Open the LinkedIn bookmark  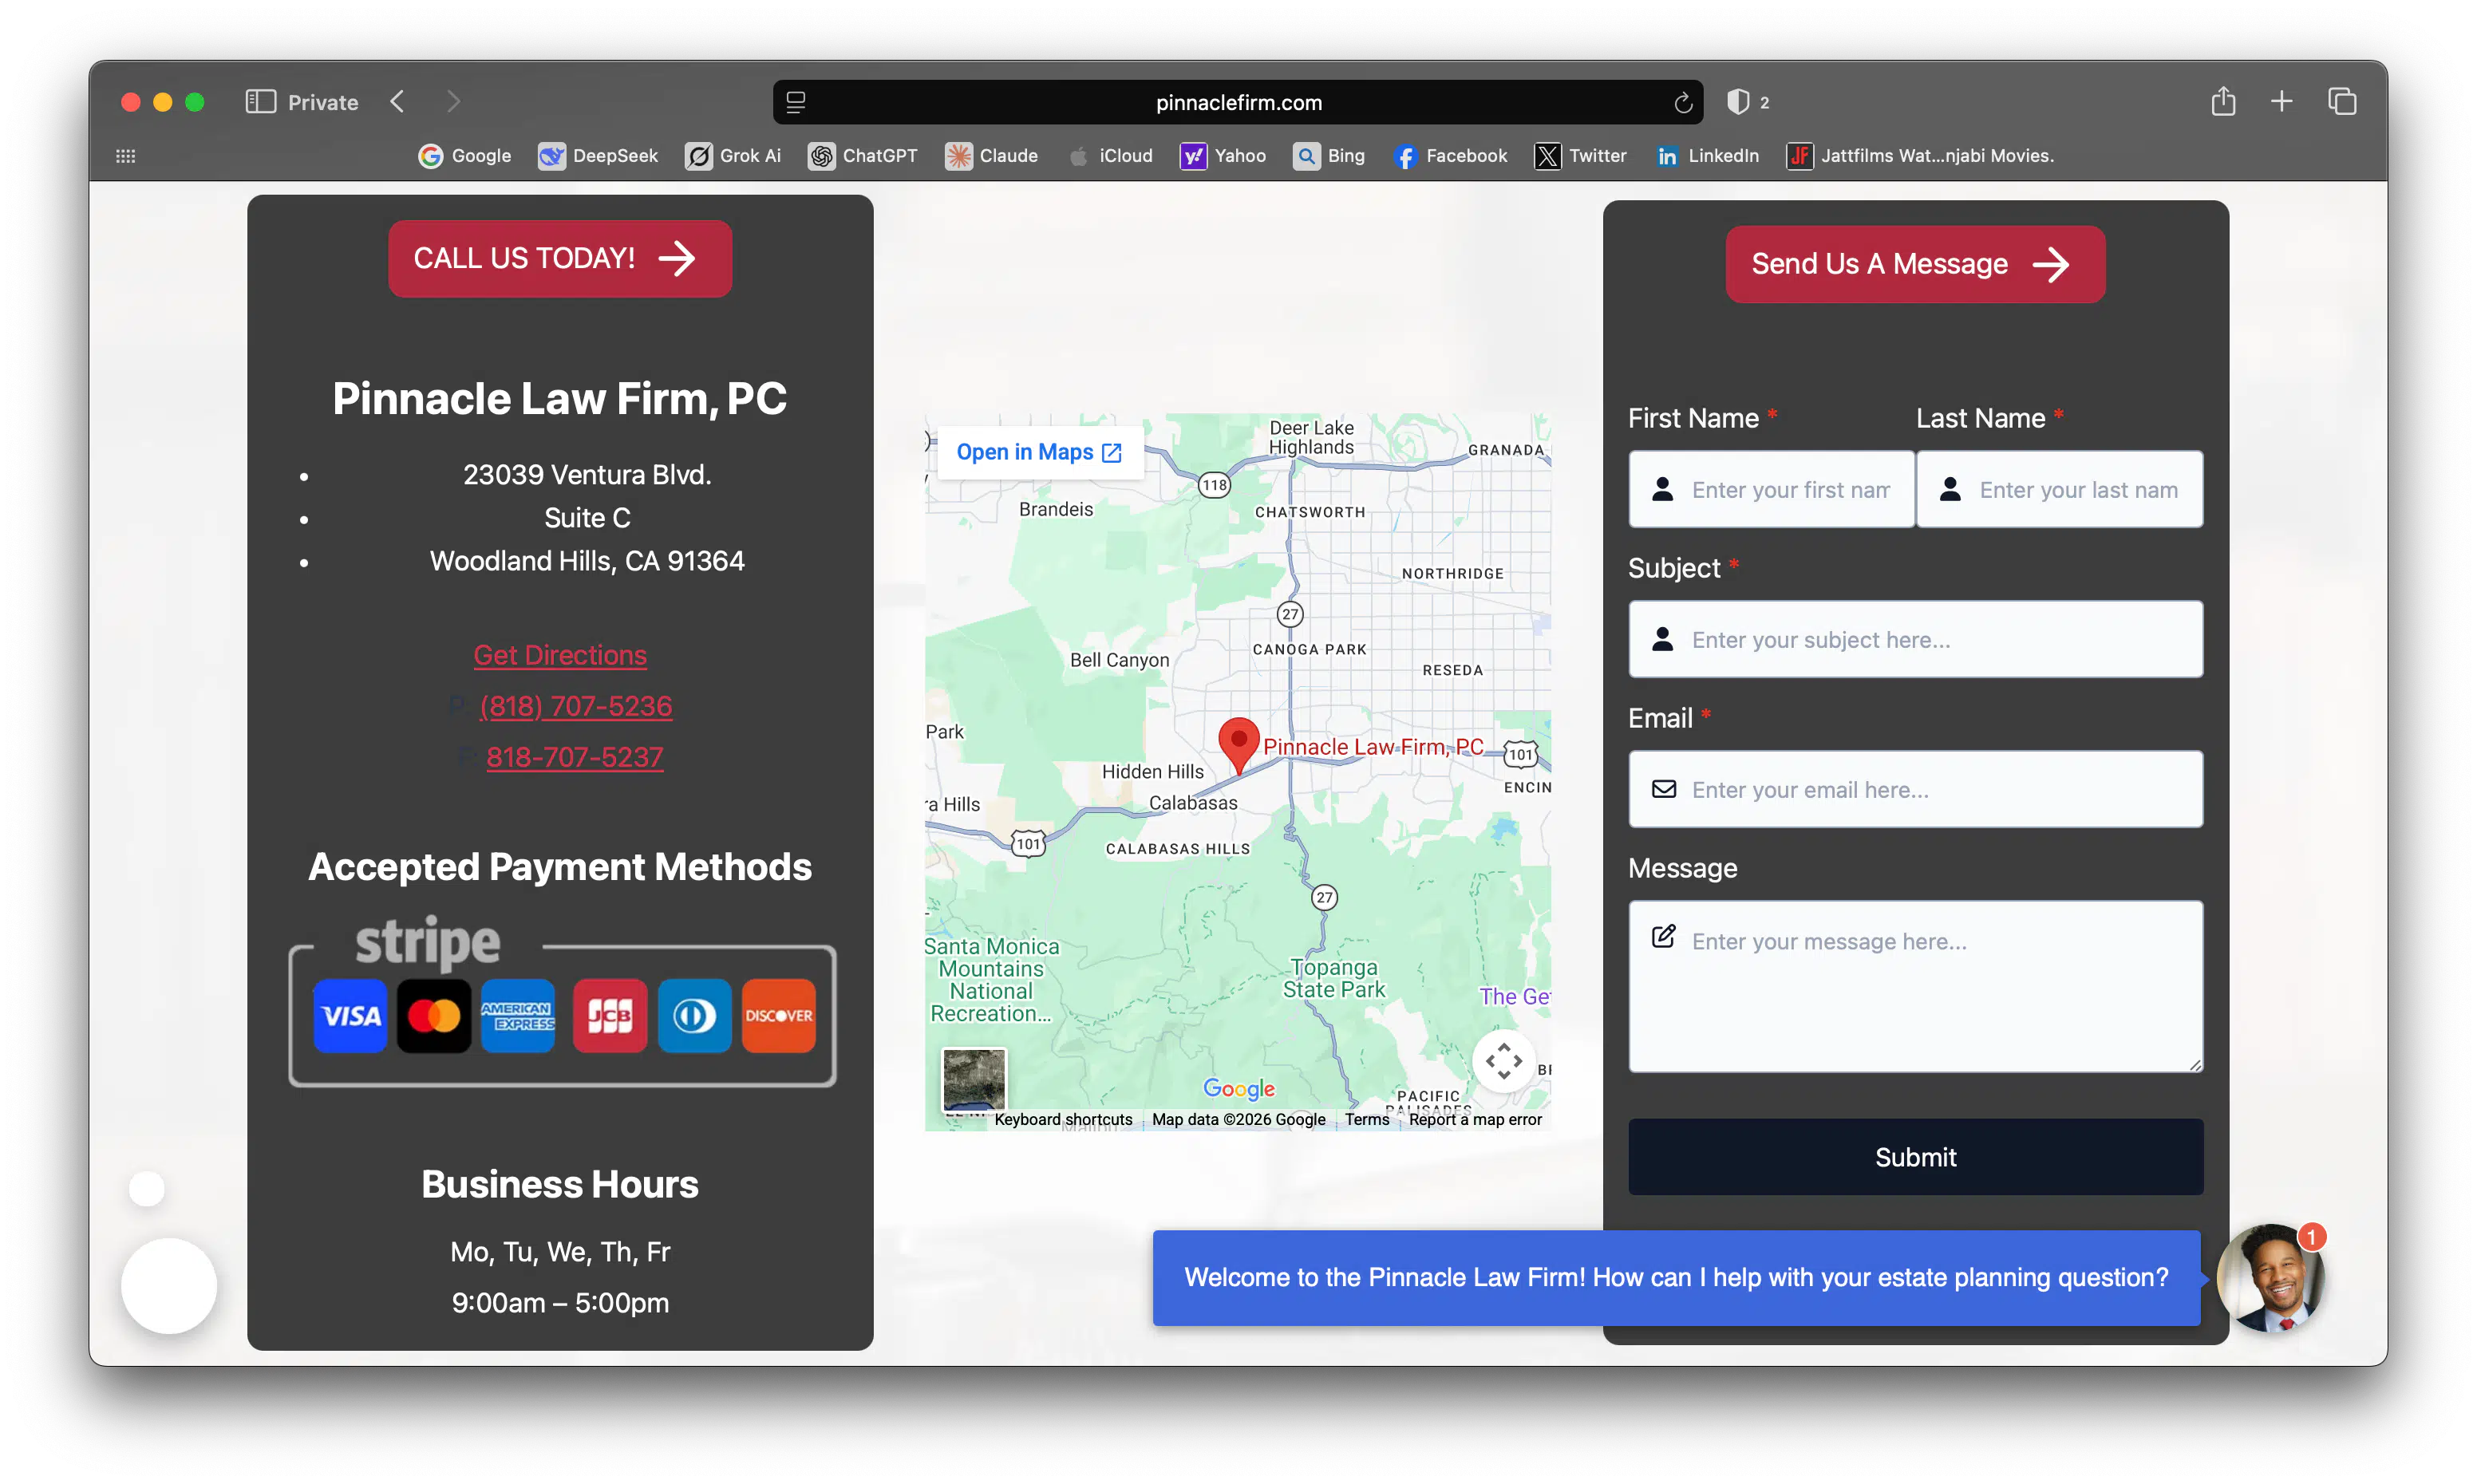click(1707, 156)
